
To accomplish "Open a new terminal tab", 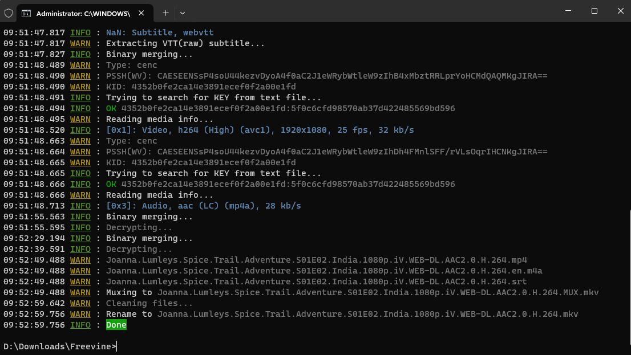I will pos(165,13).
